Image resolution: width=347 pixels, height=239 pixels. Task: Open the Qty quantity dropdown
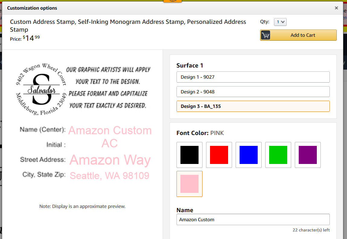(x=280, y=22)
